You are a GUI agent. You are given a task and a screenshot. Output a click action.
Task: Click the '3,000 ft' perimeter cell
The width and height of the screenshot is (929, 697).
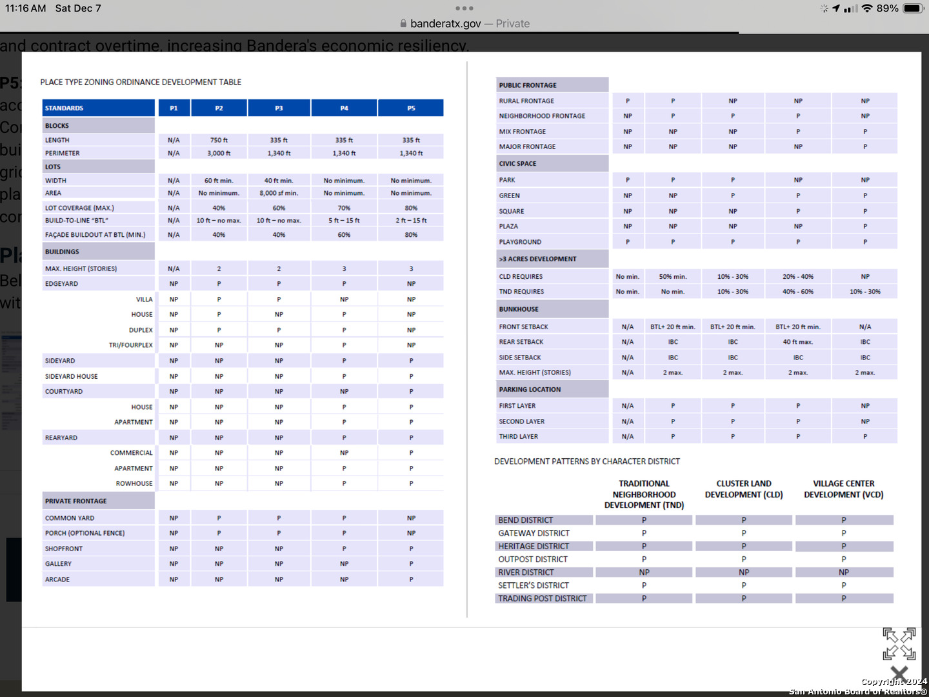click(219, 154)
